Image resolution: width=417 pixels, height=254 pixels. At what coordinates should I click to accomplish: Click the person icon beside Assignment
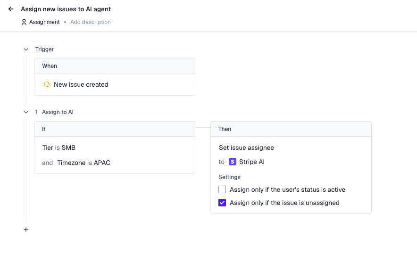(24, 22)
